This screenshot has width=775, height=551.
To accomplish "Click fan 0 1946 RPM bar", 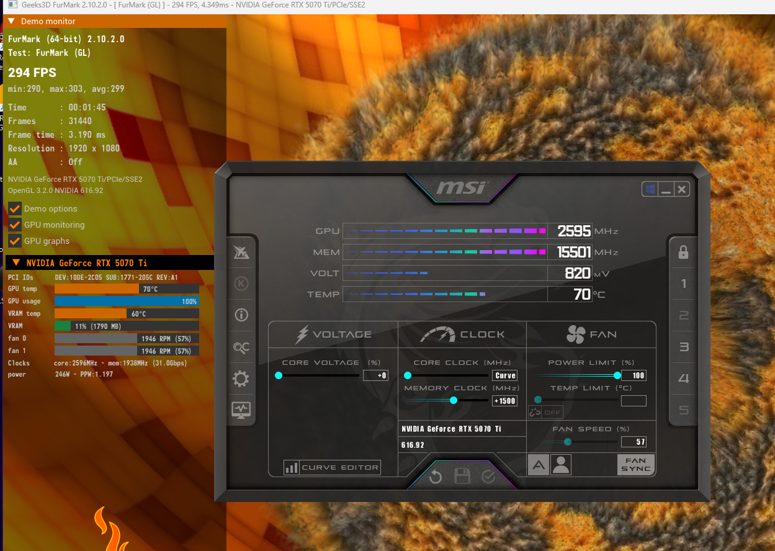I will click(127, 338).
